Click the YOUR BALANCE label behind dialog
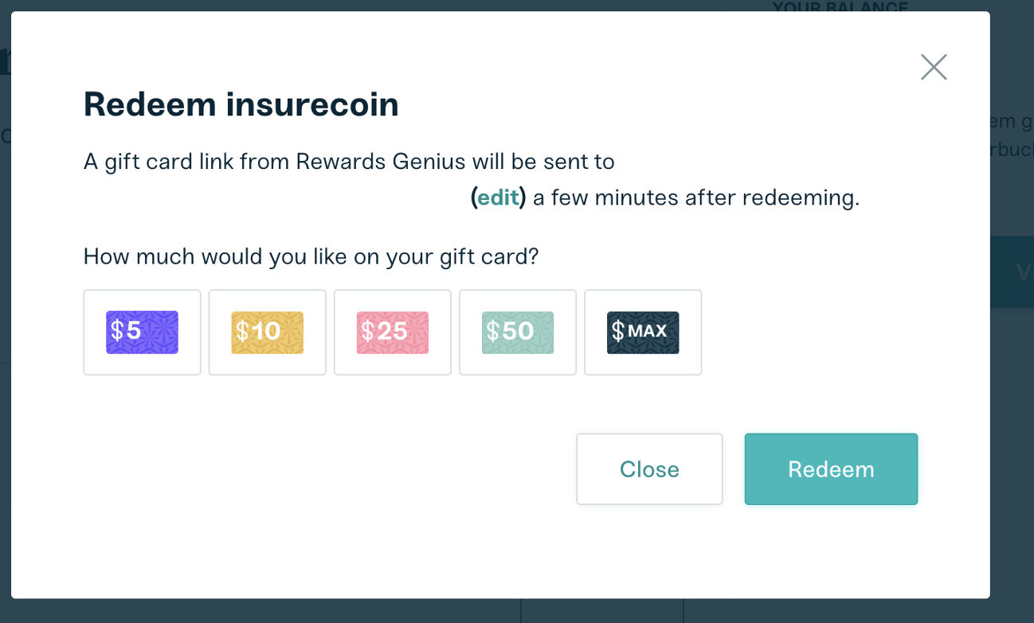 click(840, 7)
